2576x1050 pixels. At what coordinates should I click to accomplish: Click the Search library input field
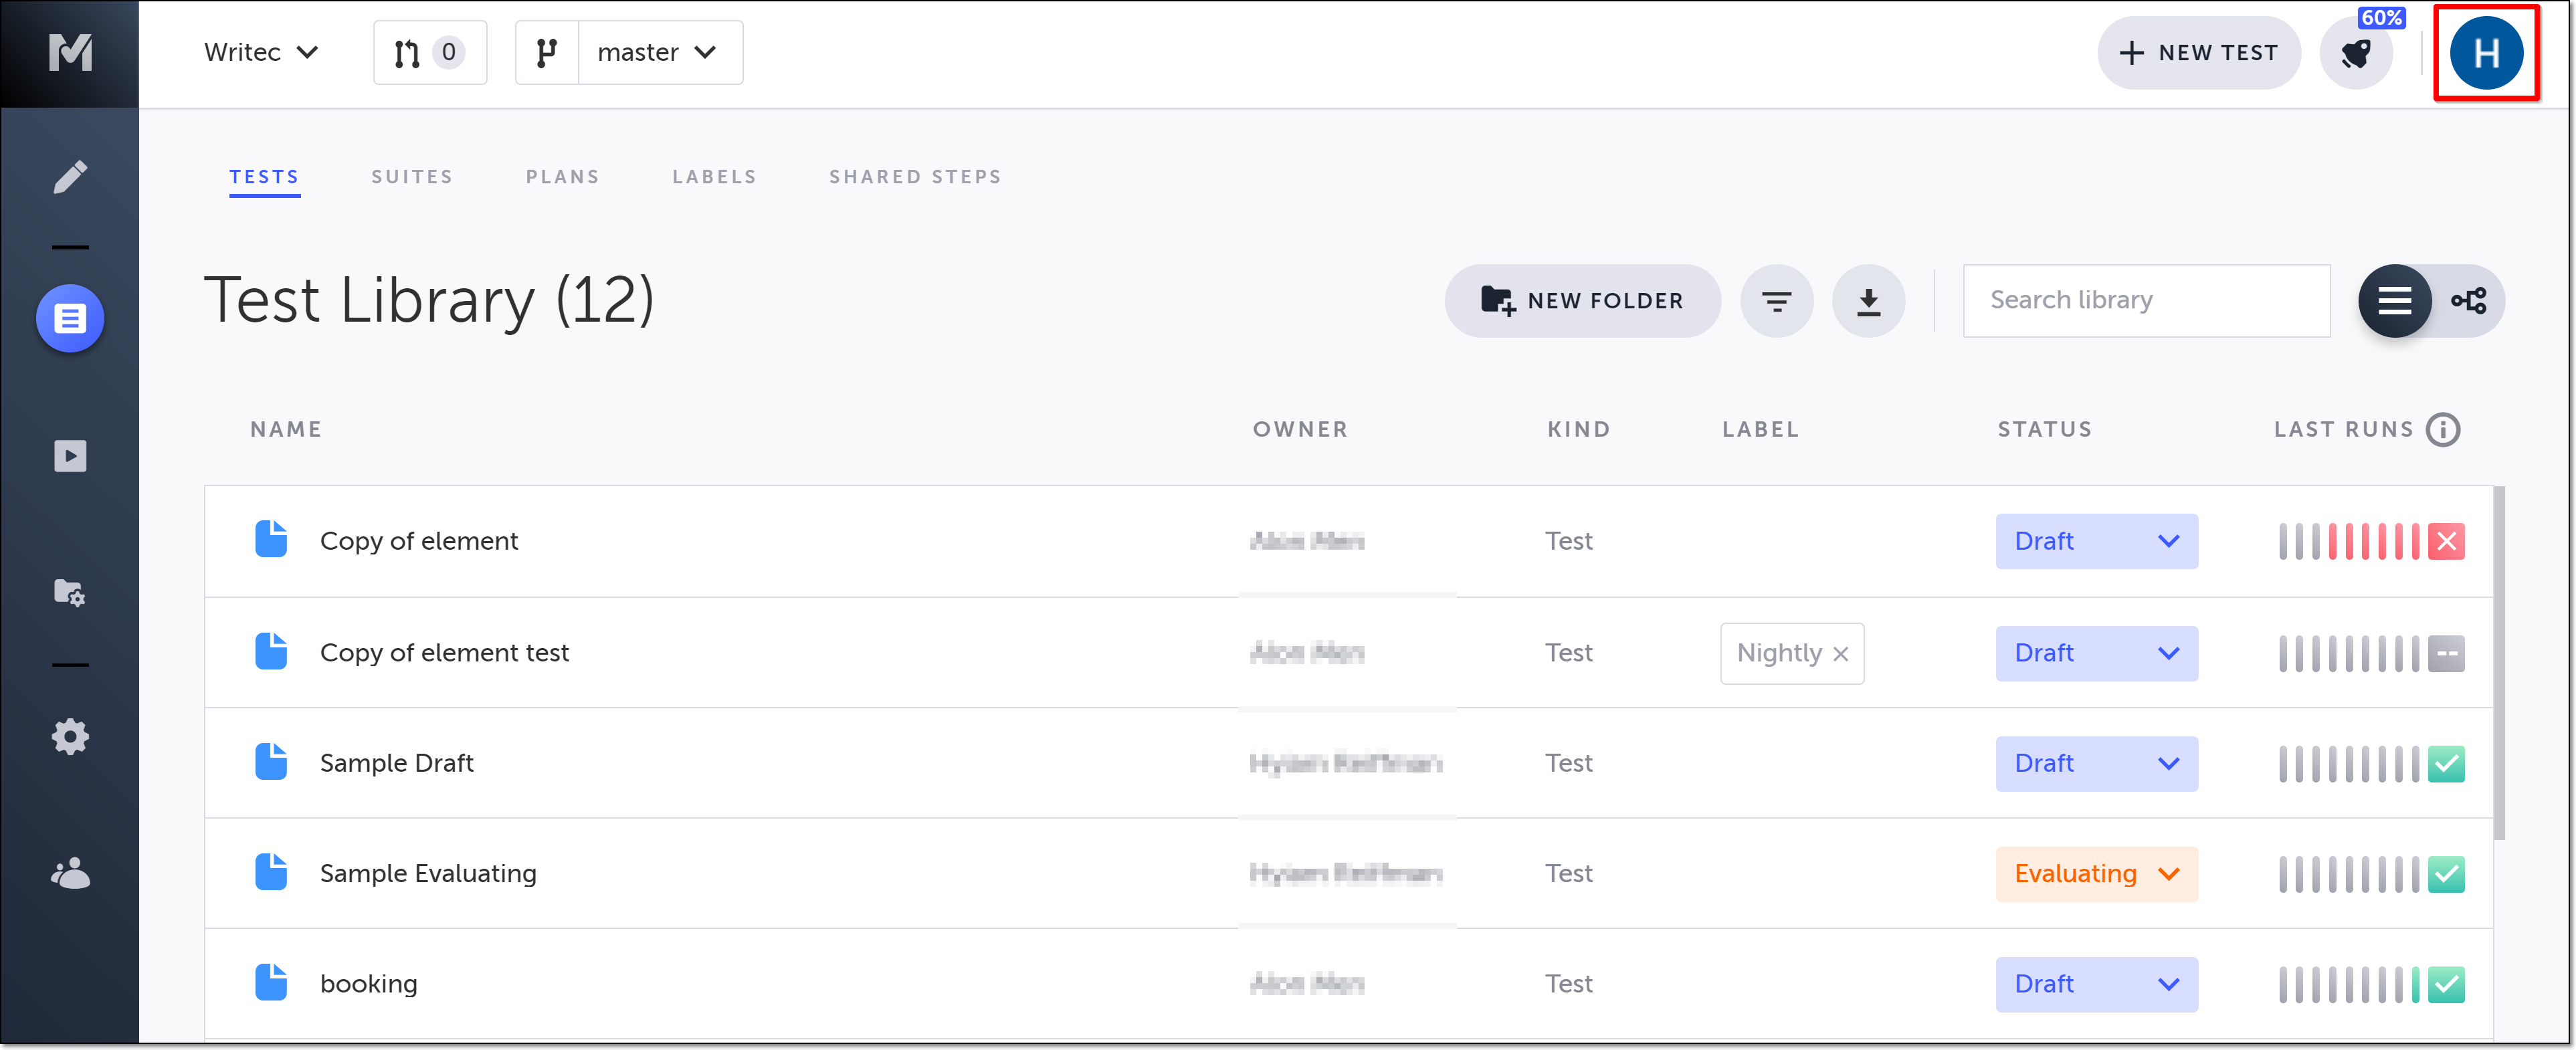(2146, 300)
